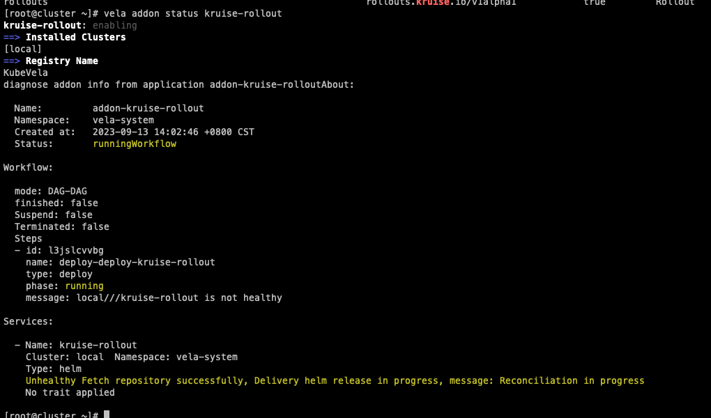The width and height of the screenshot is (711, 418).
Task: Click the 'No trait applied' text
Action: click(x=70, y=393)
